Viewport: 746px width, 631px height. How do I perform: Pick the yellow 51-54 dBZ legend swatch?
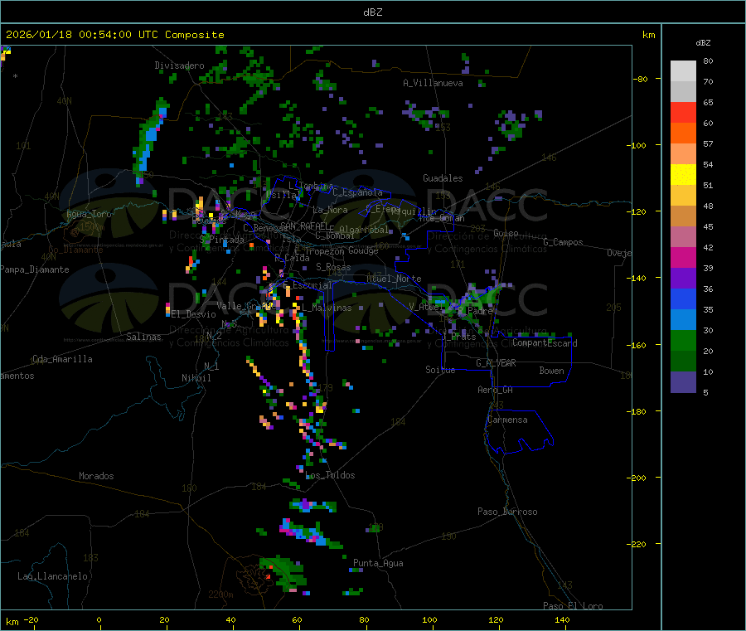[x=683, y=175]
